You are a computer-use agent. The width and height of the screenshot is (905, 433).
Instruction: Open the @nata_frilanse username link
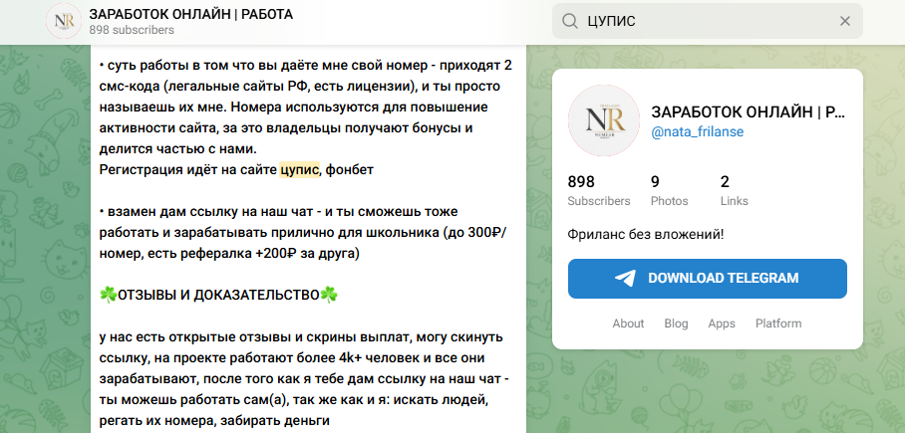point(698,132)
